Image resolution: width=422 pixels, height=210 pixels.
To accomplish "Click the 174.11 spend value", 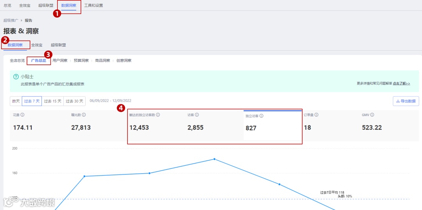I will 23,128.
